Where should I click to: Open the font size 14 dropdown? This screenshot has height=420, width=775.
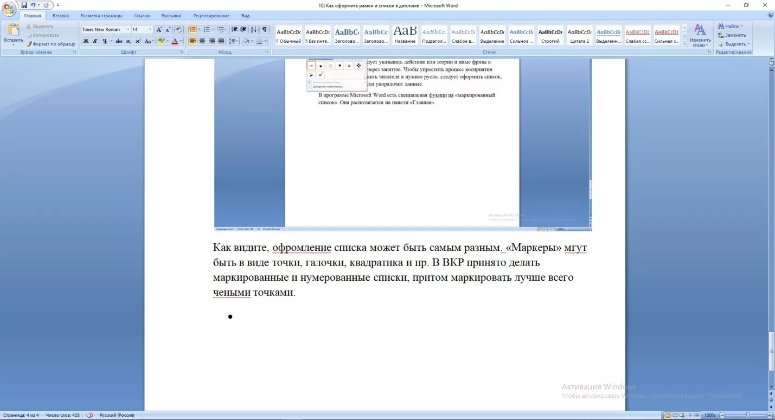coord(150,30)
